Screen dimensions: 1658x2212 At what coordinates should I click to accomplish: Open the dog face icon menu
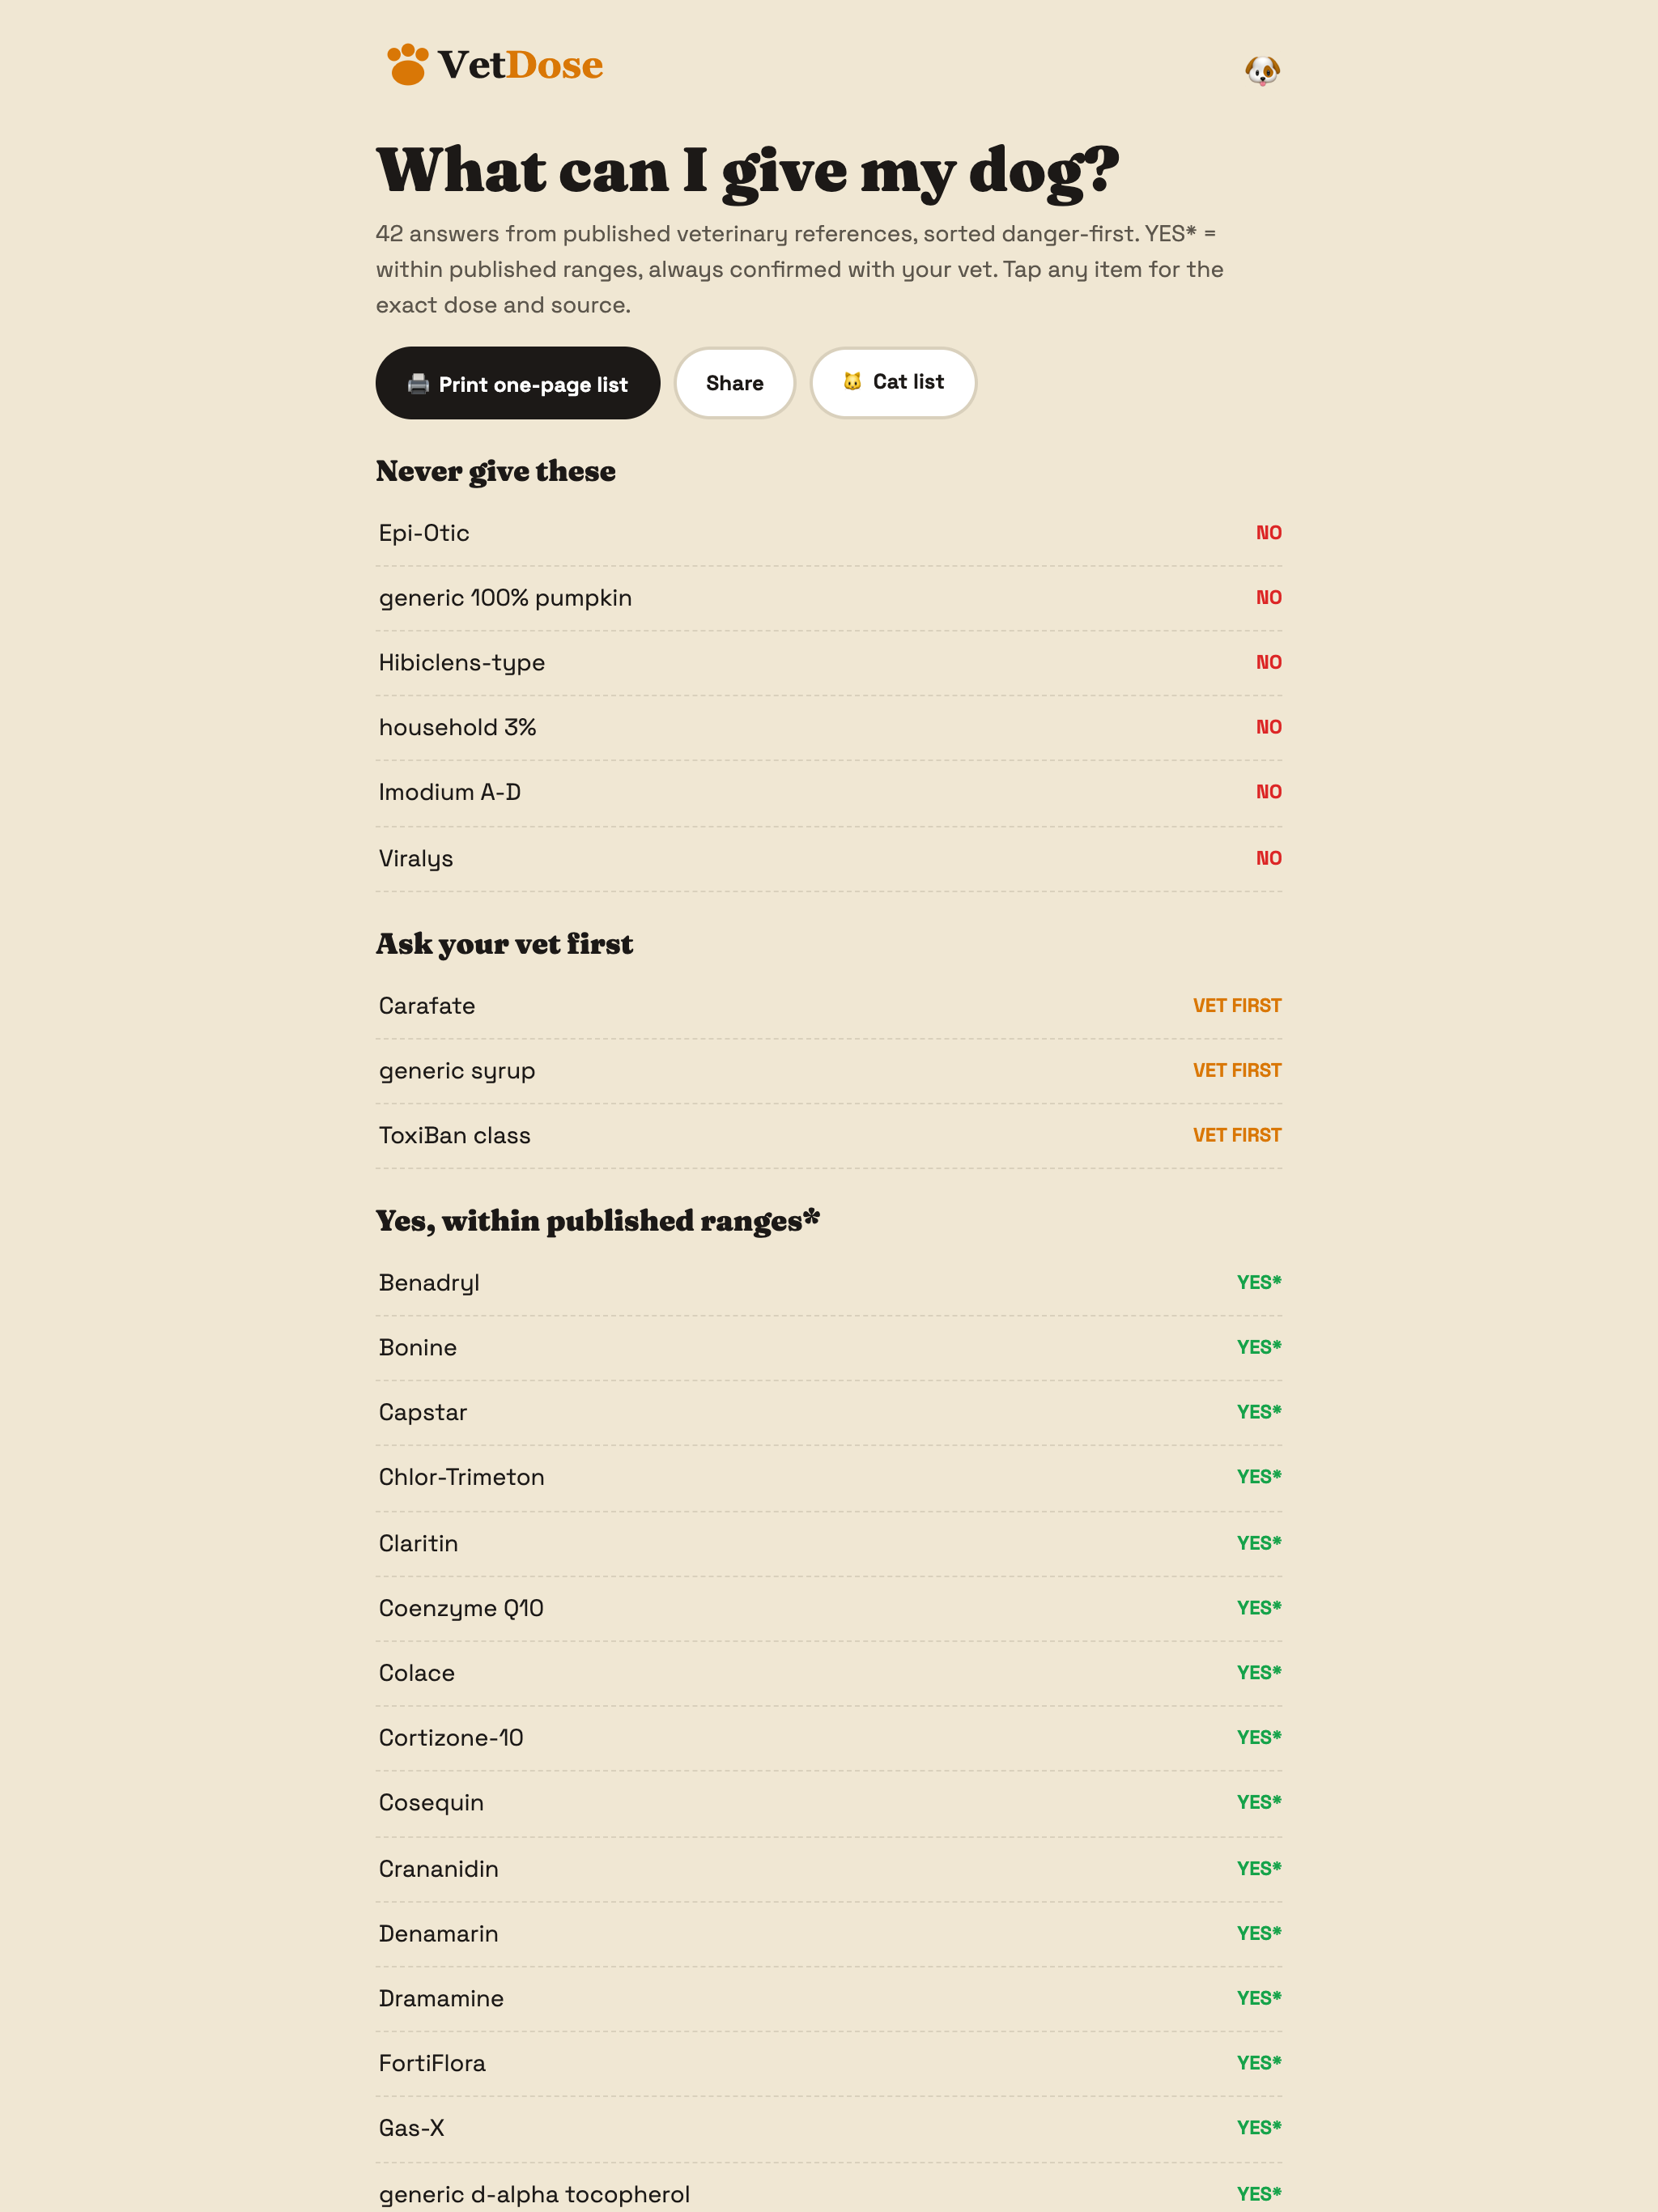pos(1262,70)
